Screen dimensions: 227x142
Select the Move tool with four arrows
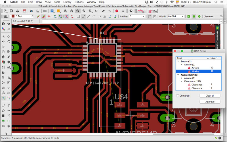9,36
